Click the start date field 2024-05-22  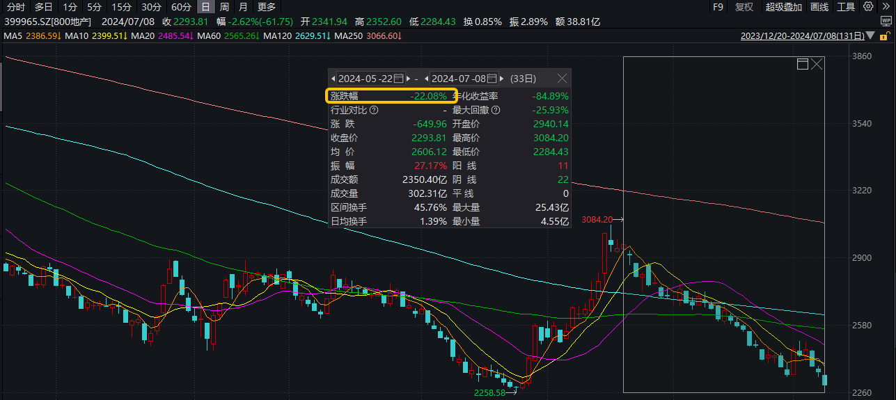tap(366, 79)
